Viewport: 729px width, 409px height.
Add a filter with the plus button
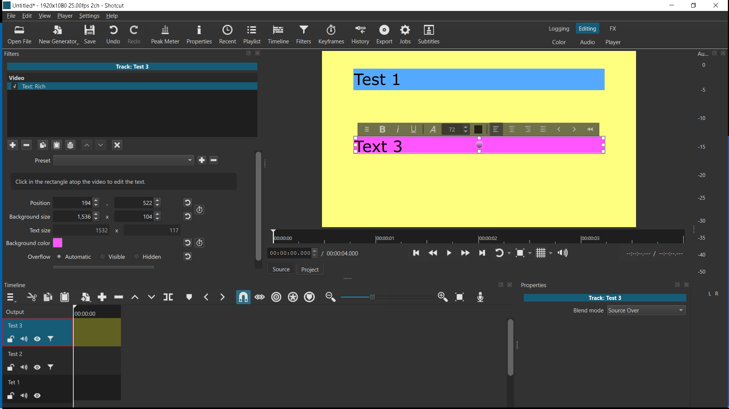pos(12,145)
